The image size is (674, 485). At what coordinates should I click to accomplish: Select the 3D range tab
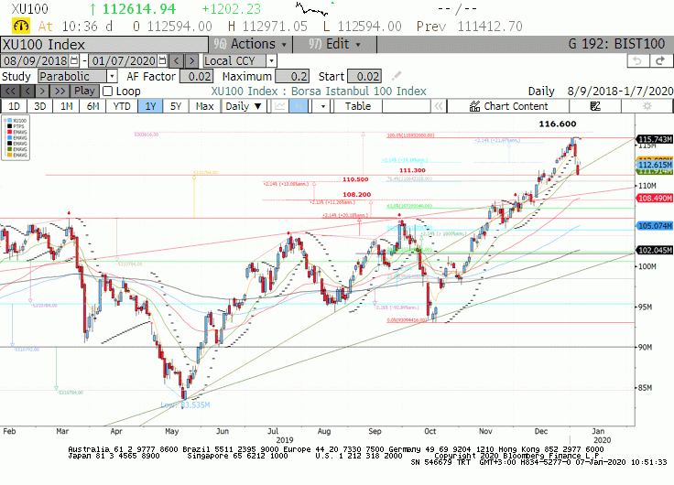click(40, 106)
